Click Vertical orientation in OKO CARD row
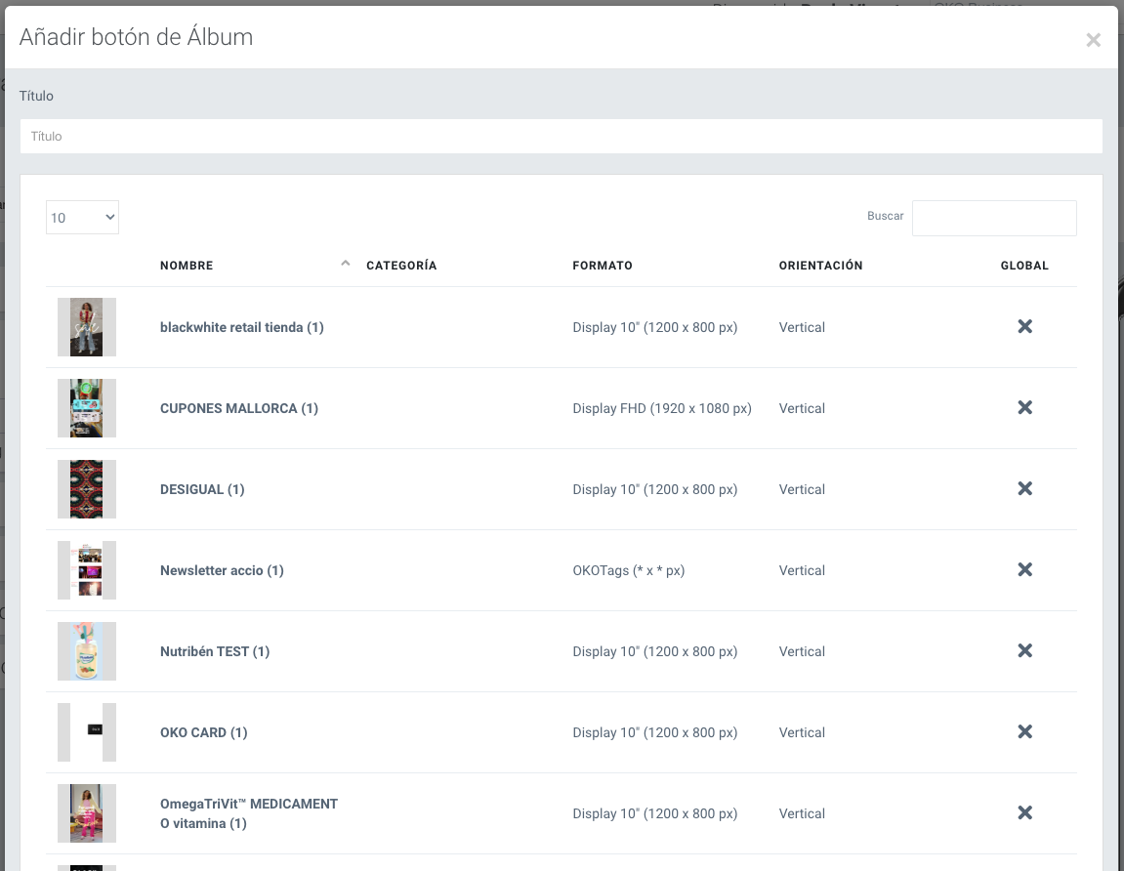This screenshot has width=1124, height=871. pos(802,732)
